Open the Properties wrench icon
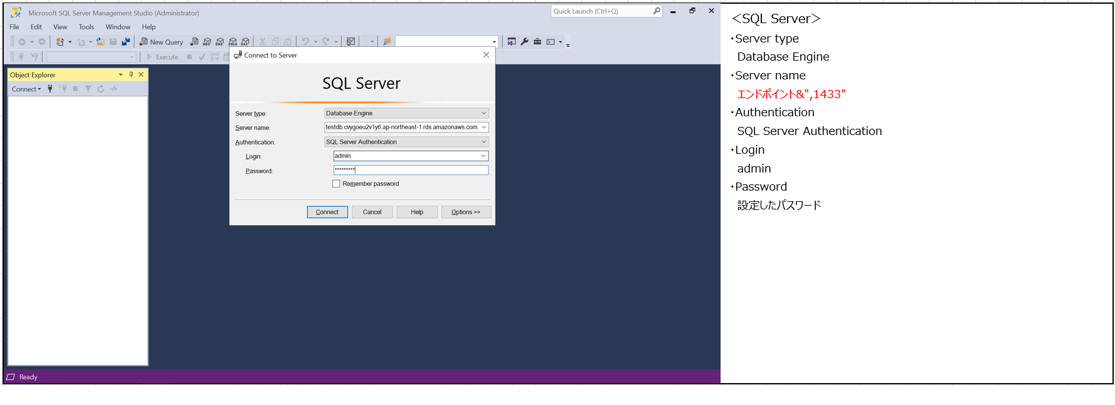 click(525, 42)
